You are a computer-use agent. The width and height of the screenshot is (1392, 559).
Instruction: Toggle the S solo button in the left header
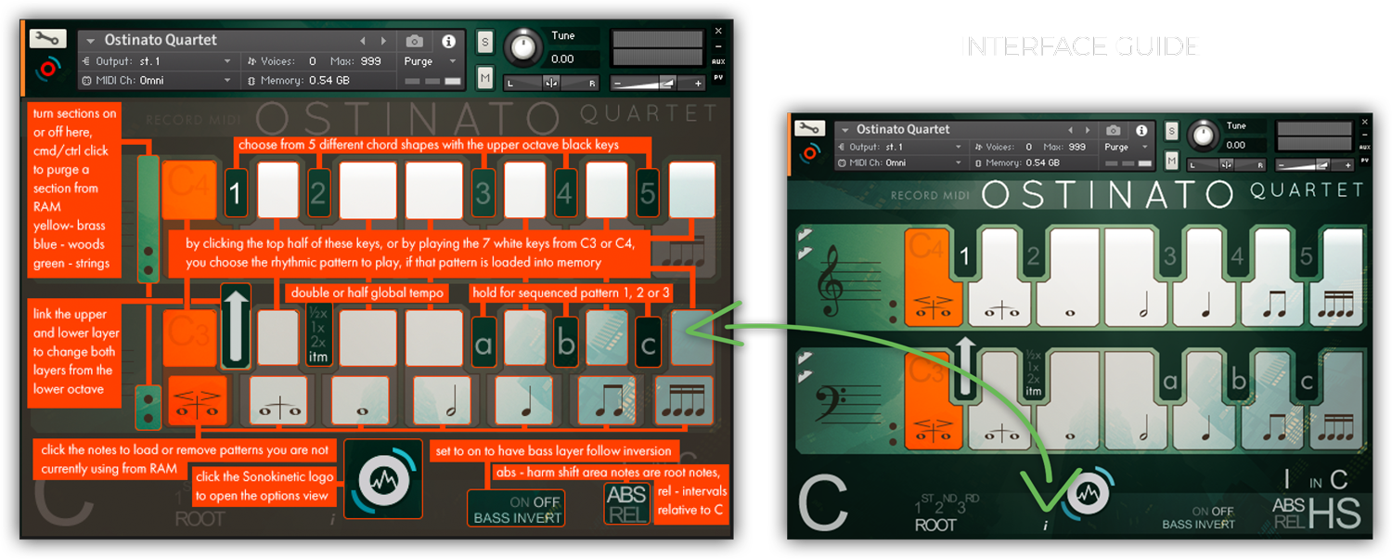point(484,41)
